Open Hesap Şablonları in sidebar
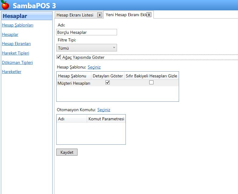The width and height of the screenshot is (238, 194). pos(18,25)
